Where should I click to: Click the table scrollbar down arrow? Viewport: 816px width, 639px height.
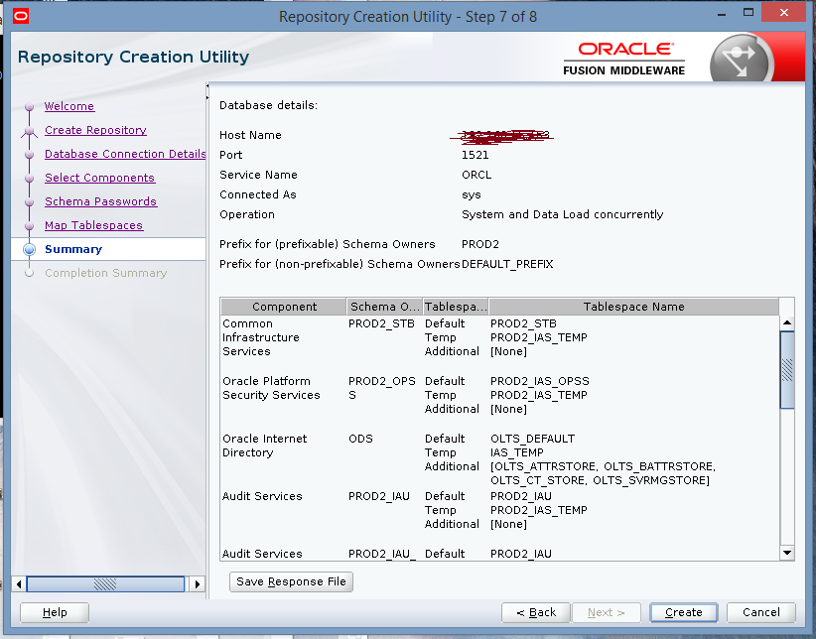[x=787, y=553]
